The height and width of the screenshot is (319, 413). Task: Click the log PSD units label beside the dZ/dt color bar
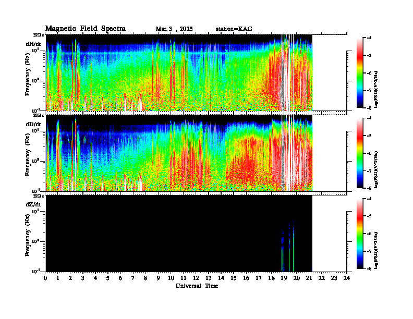point(376,250)
